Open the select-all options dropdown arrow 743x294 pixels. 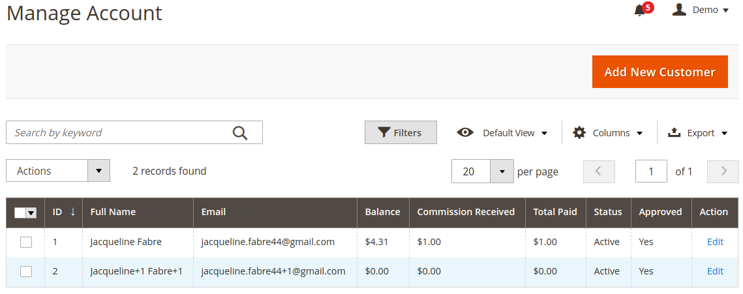31,213
